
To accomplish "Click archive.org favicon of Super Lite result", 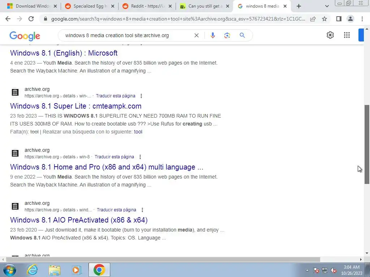I will pos(15,92).
